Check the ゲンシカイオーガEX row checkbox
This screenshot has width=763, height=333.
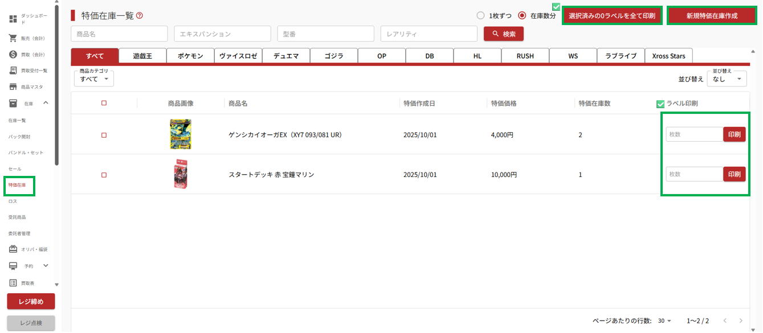pos(104,135)
